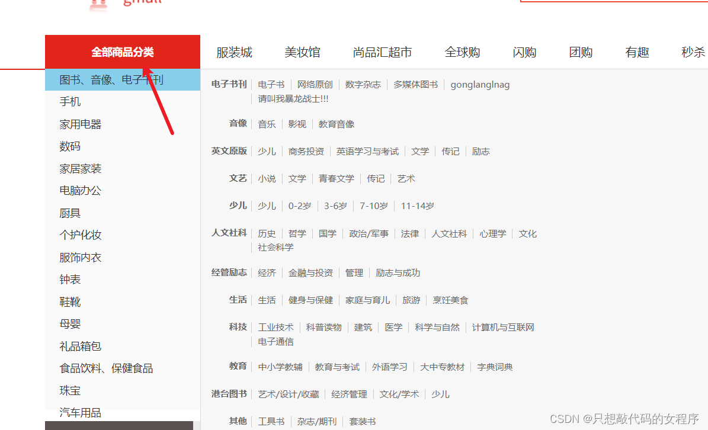This screenshot has width=708, height=430.
Task: Select the 家用电器 category
Action: point(81,124)
